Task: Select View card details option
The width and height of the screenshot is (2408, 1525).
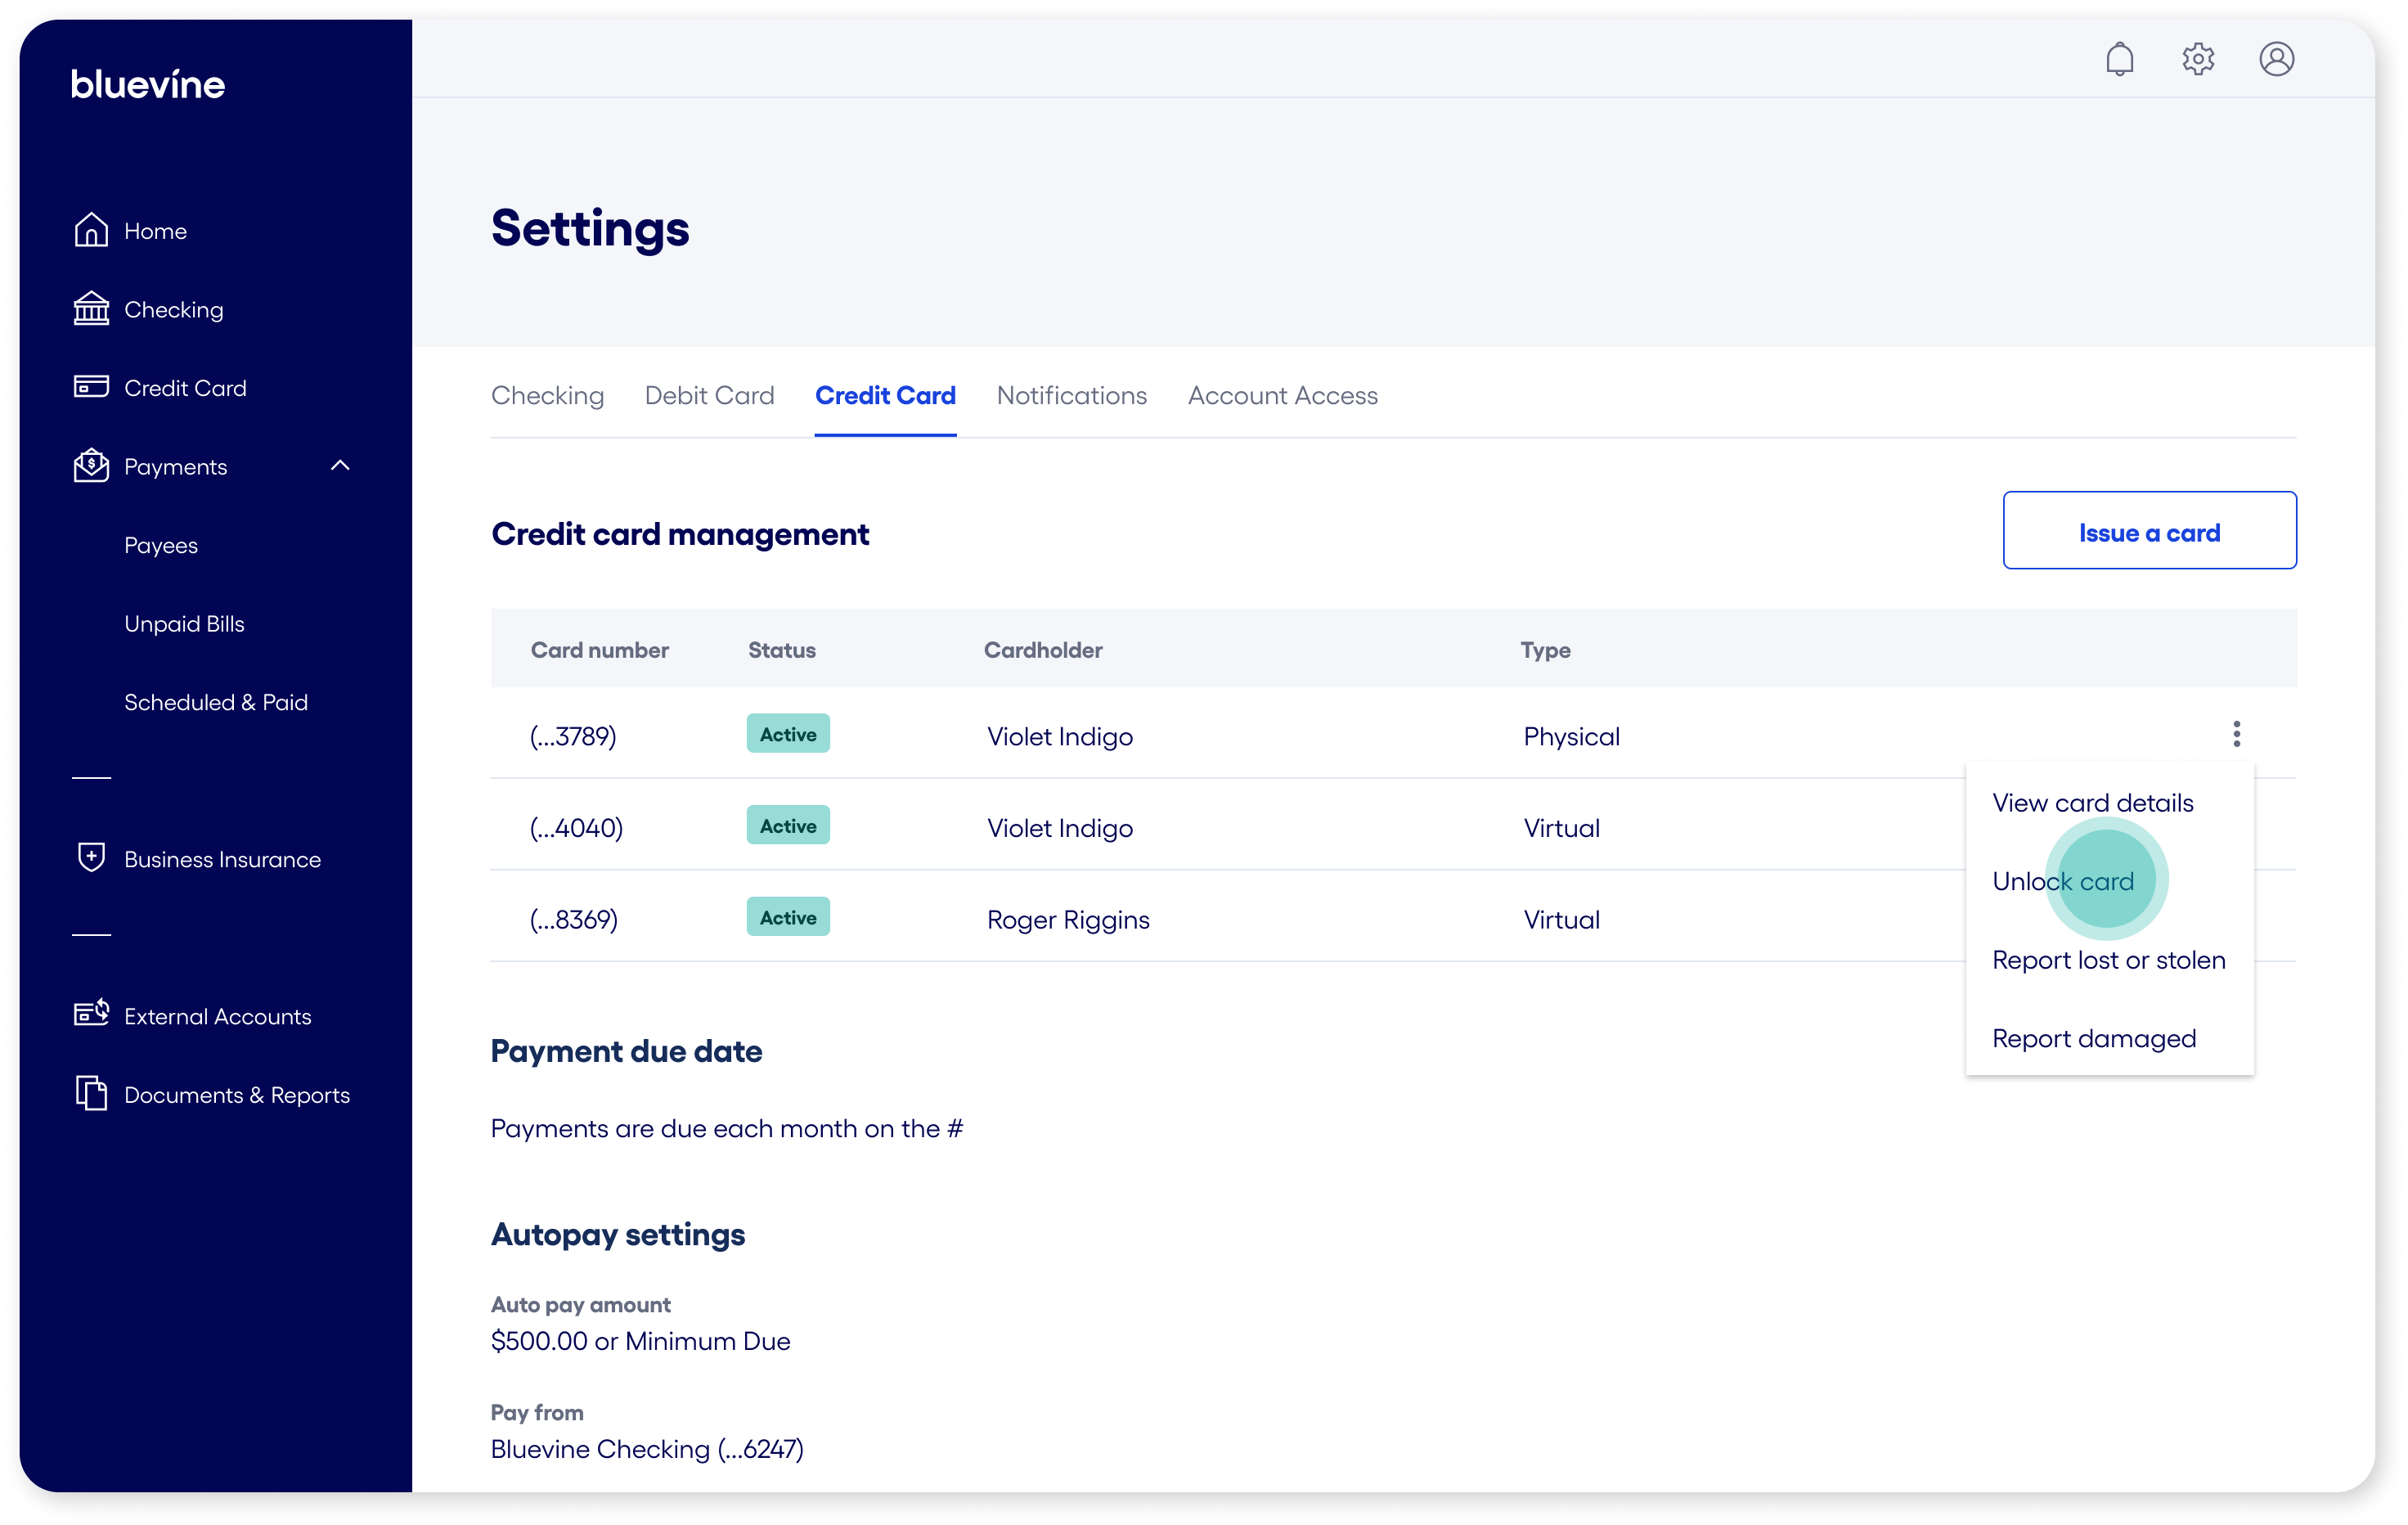Action: click(2092, 803)
